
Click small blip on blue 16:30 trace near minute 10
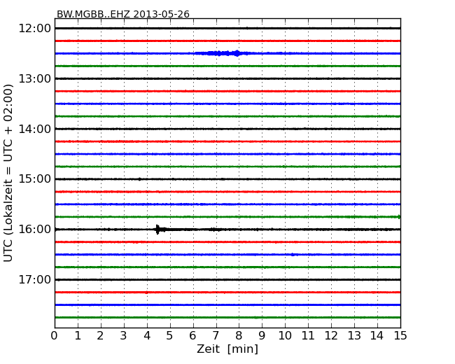293,255
